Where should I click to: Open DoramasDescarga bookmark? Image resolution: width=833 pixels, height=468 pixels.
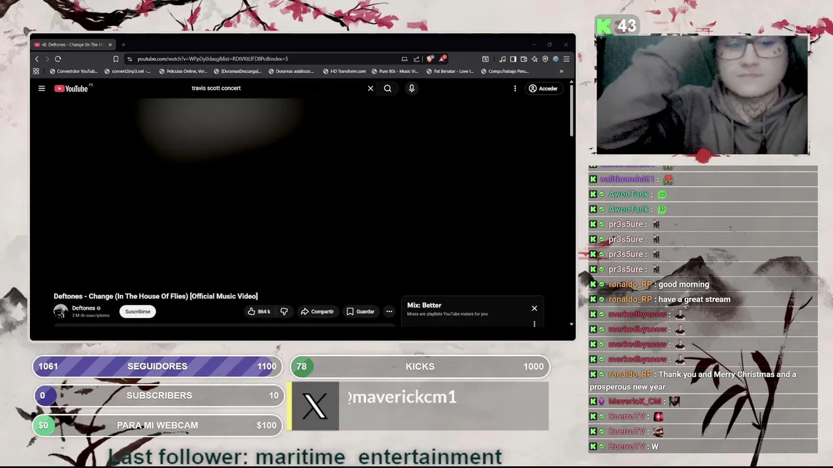coord(238,71)
